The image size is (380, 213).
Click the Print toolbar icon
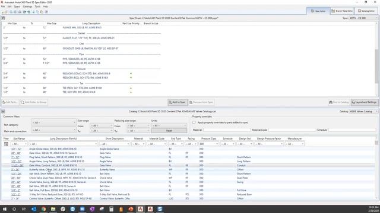tap(20, 12)
